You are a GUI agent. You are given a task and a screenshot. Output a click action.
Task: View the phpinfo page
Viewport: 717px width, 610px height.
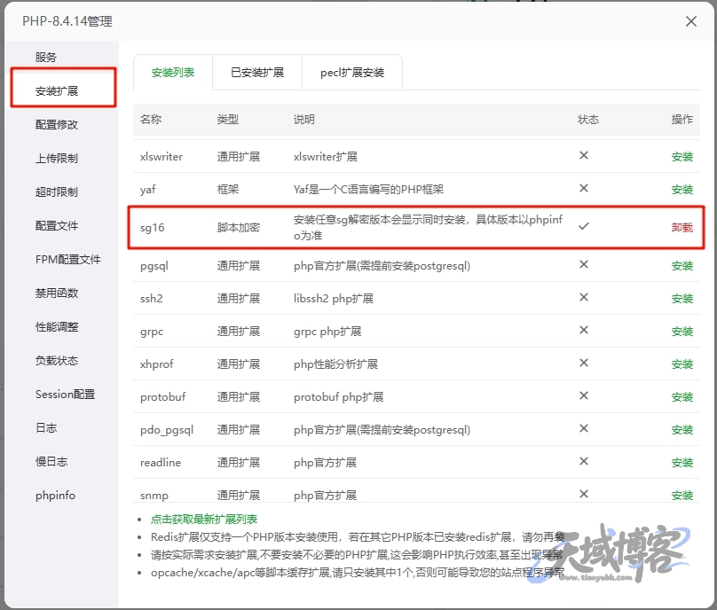tap(55, 496)
